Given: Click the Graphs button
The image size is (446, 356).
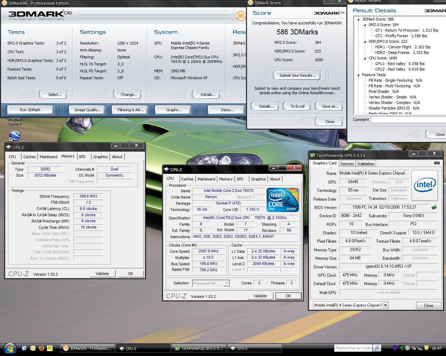Looking at the screenshot, I should (x=174, y=110).
